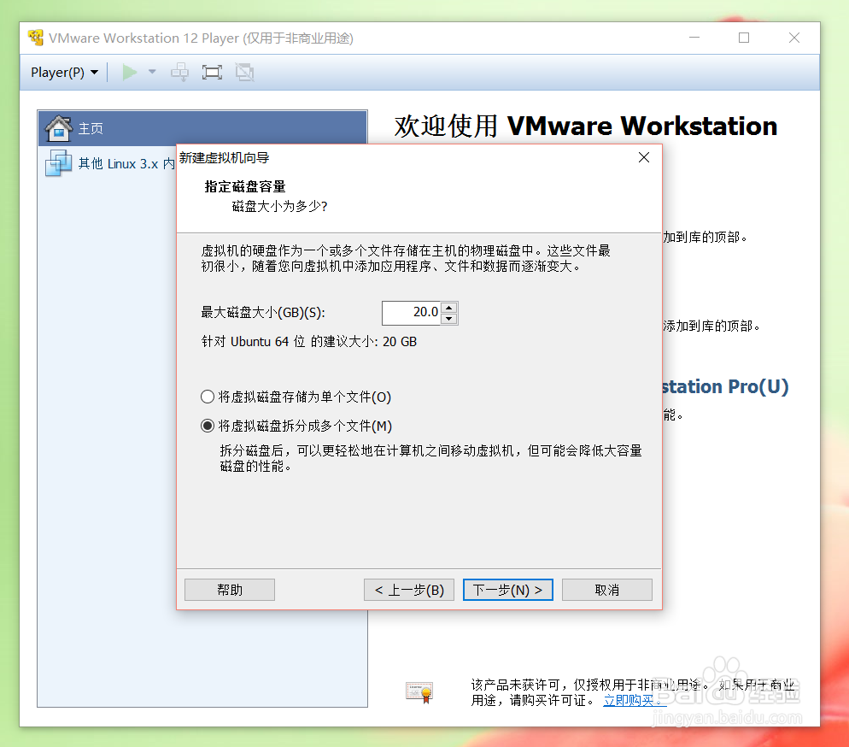849x747 pixels.
Task: Minimize the VMware Player window
Action: [694, 38]
